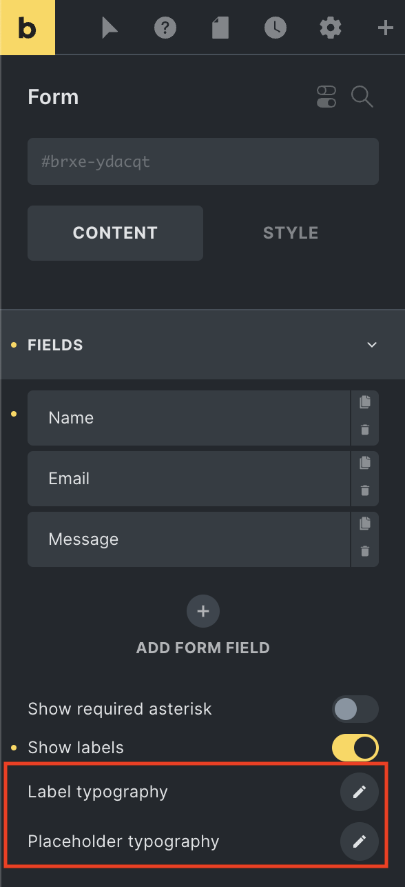Click the search icon beside Form title
The width and height of the screenshot is (405, 887).
(x=362, y=97)
